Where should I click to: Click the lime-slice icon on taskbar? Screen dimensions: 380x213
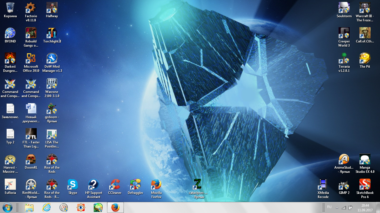tap(98, 207)
